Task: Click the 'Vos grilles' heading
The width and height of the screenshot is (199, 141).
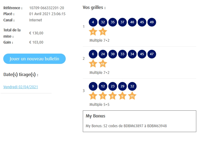Action: click(94, 8)
